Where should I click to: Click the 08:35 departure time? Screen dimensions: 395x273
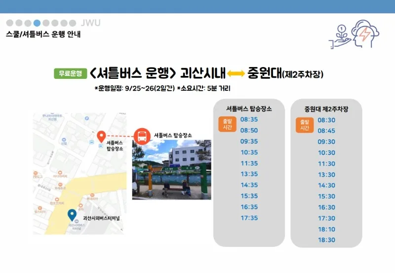(249, 119)
